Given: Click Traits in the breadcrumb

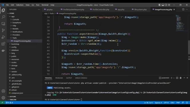Looking at the screenshot, I should click(x=52, y=13).
